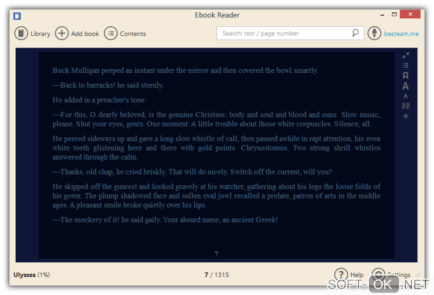The image size is (434, 295).
Task: Open the Icecream.me link
Action: [x=401, y=34]
